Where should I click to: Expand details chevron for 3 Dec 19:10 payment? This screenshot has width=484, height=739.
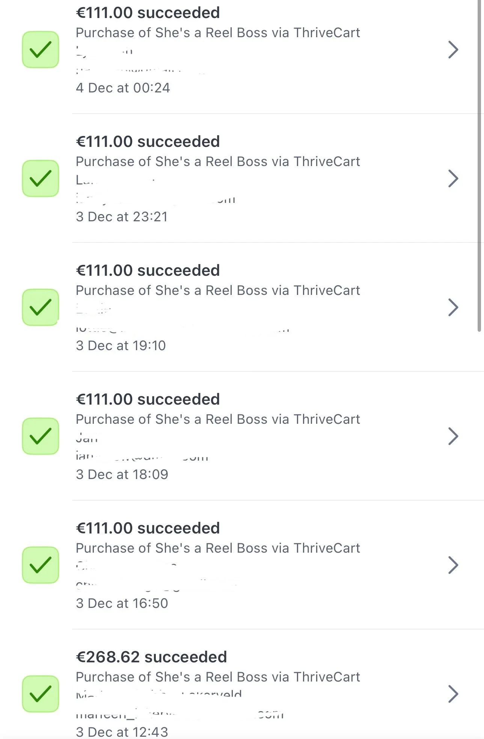tap(453, 307)
